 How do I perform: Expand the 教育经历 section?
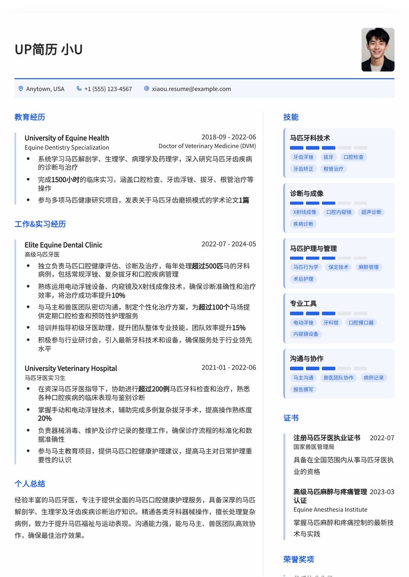[30, 117]
